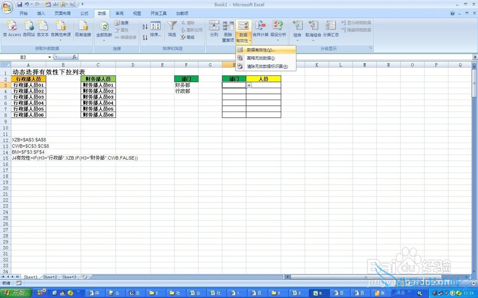
Task: Open Advanced filter (高级)
Action: point(187,37)
